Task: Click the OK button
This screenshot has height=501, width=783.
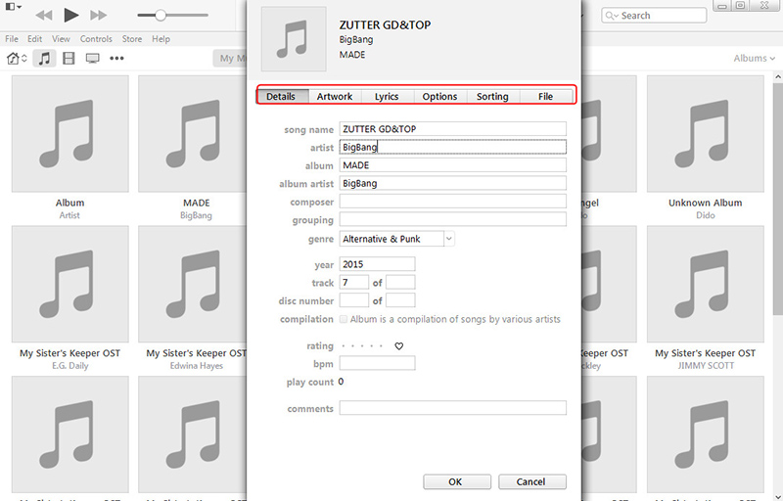Action: pos(457,481)
